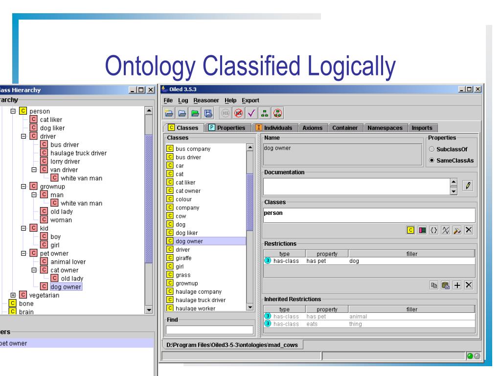Click the has-class icon in Restrictions row
This screenshot has width=501, height=376.
point(268,260)
